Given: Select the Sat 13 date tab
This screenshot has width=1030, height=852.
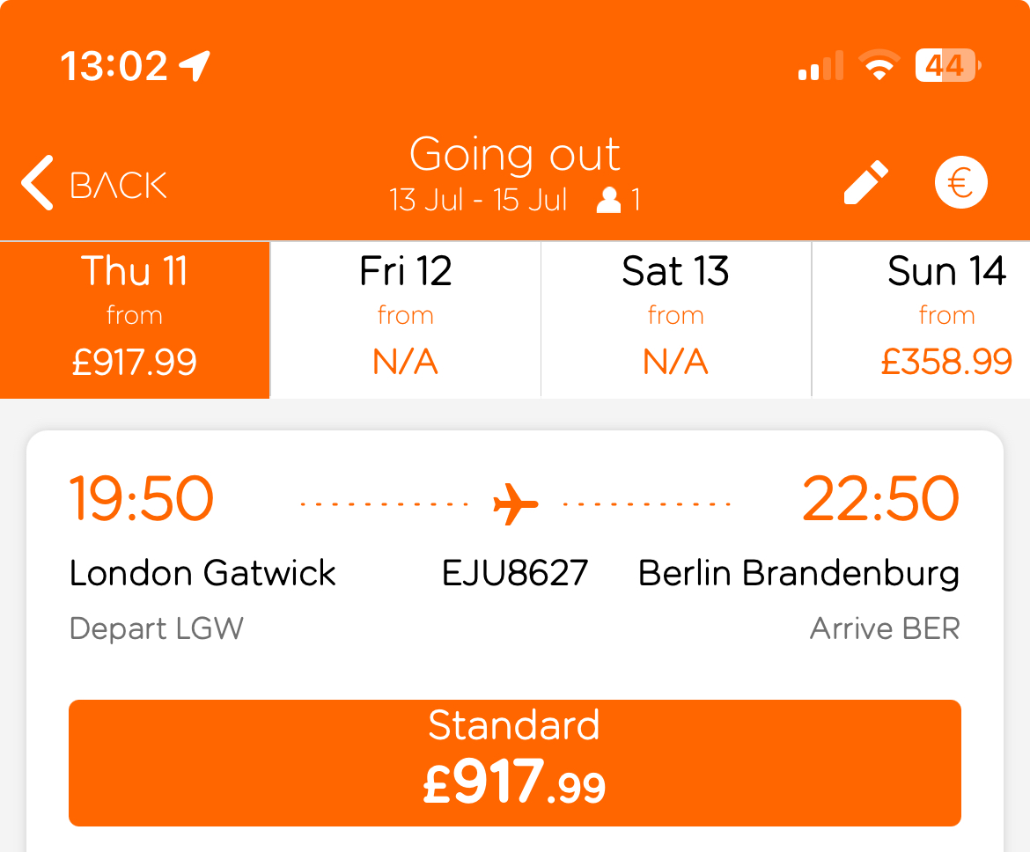Looking at the screenshot, I should click(676, 319).
